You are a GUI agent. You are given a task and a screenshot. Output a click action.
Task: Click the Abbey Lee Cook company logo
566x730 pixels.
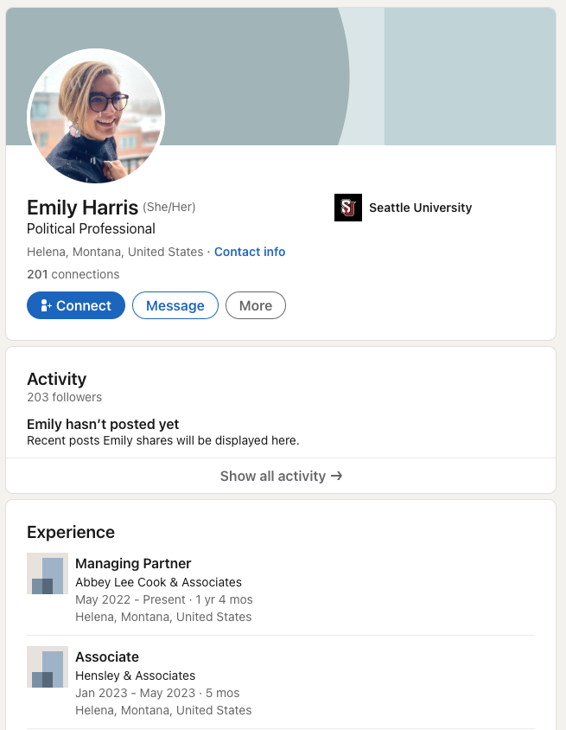(x=48, y=573)
